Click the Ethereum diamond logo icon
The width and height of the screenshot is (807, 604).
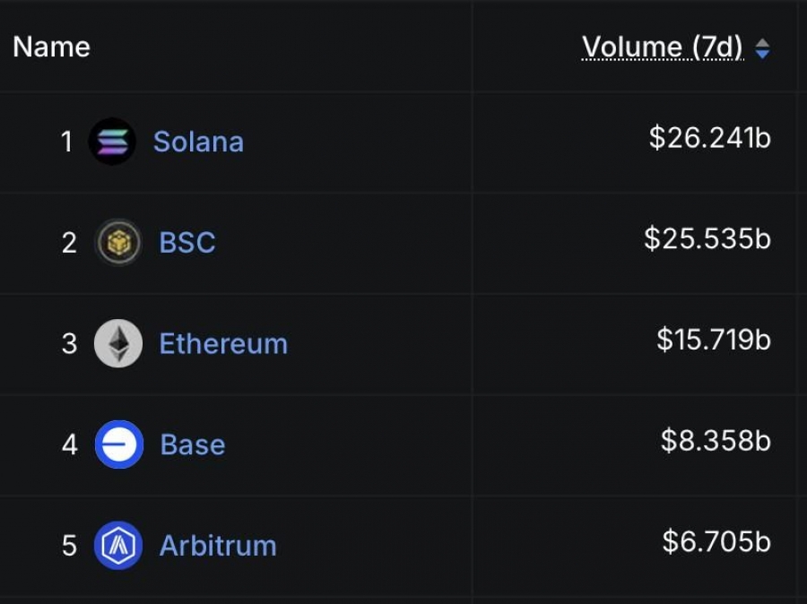point(118,343)
